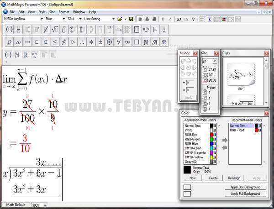Close the Nudge panel
This screenshot has height=209, width=274.
[x=195, y=53]
